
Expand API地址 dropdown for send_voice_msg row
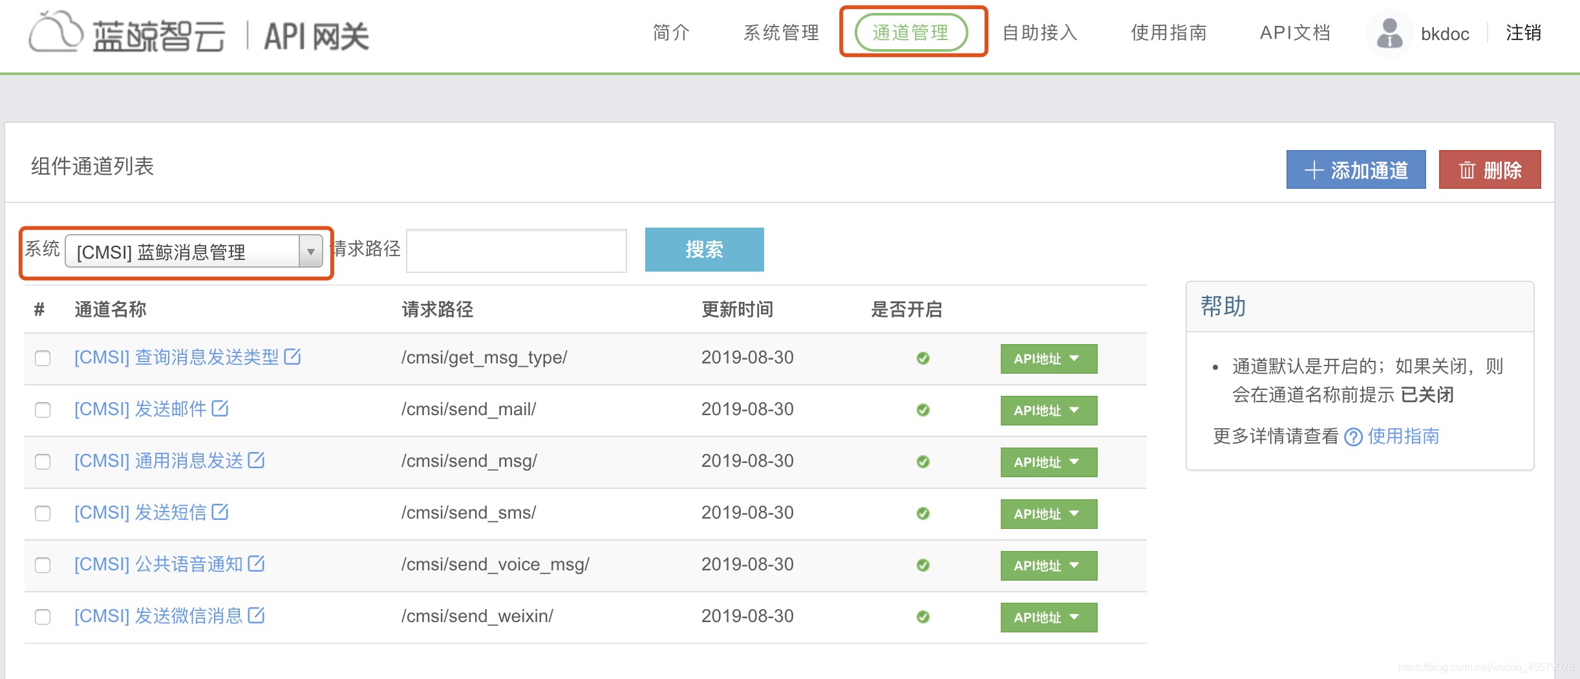(1049, 566)
